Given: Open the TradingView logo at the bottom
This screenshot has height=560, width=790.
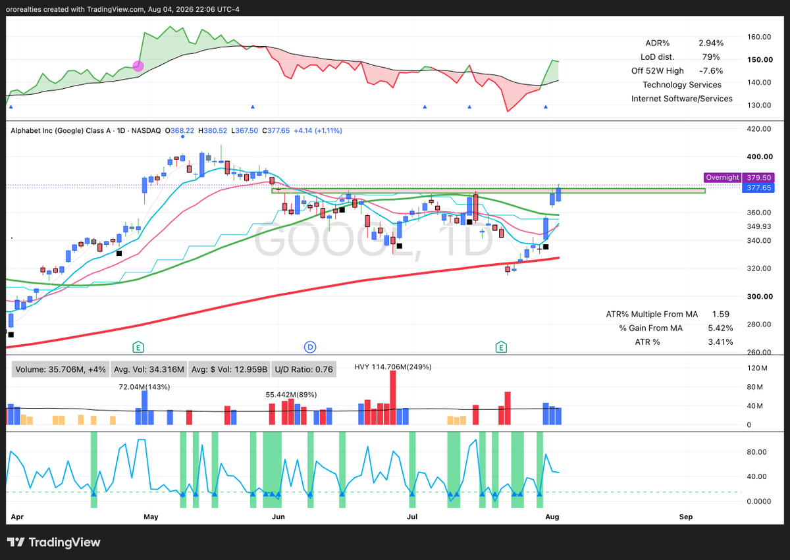Looking at the screenshot, I should pos(54,542).
